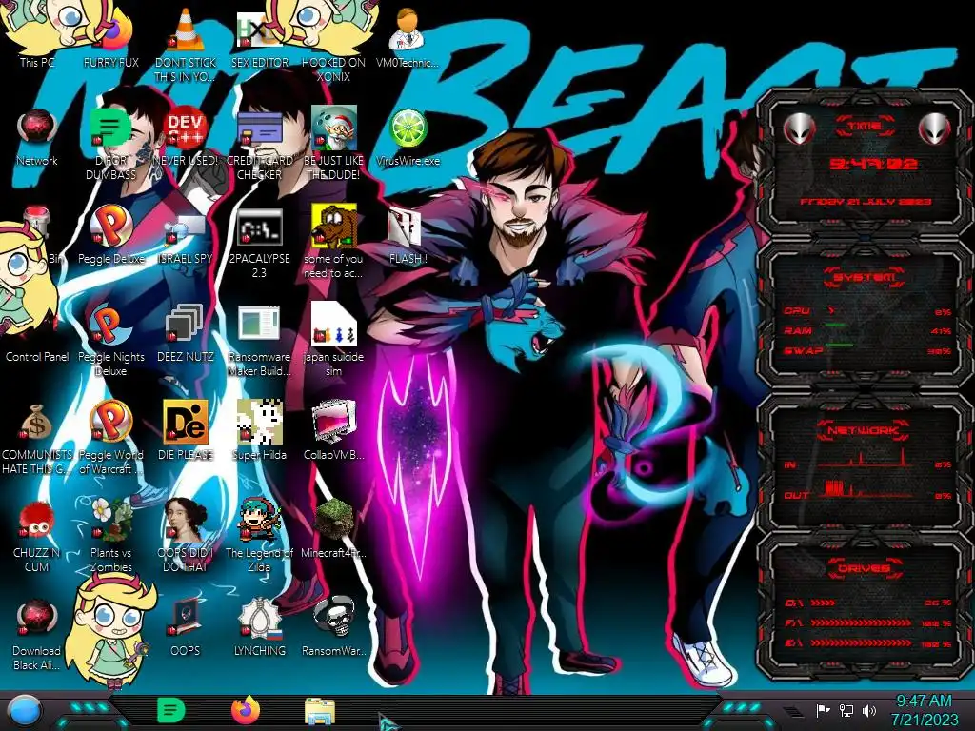Open the ISRAEL SPY shortcut
The width and height of the screenshot is (975, 731).
pyautogui.click(x=186, y=235)
